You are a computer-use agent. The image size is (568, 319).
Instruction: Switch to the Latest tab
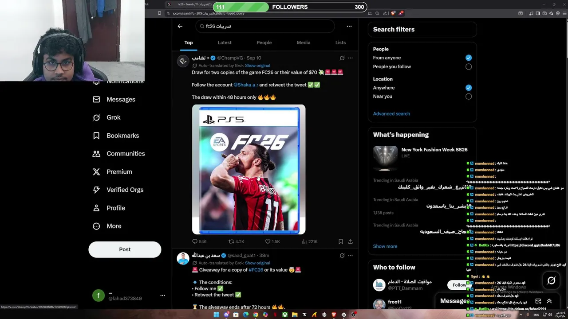click(225, 43)
